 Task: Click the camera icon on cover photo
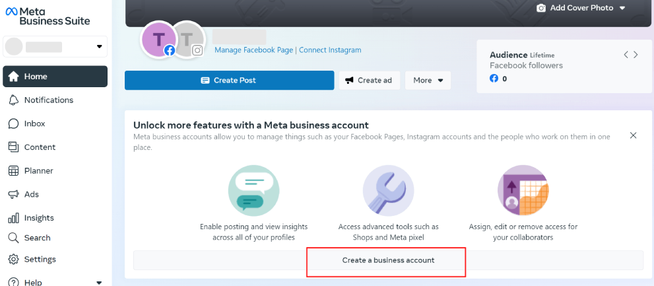(541, 8)
